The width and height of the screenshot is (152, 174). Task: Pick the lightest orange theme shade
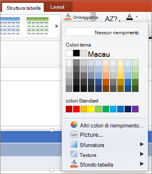(x=106, y=62)
